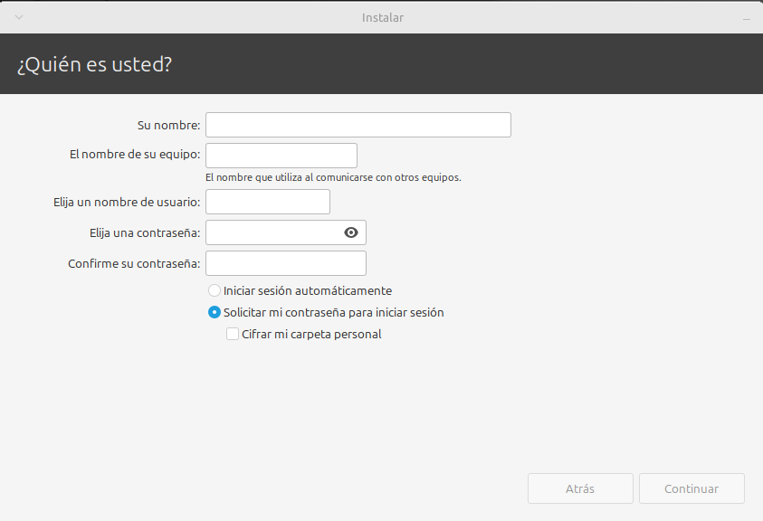Viewport: 763px width, 521px height.
Task: Click the 'Instalar' window title text
Action: (x=383, y=17)
